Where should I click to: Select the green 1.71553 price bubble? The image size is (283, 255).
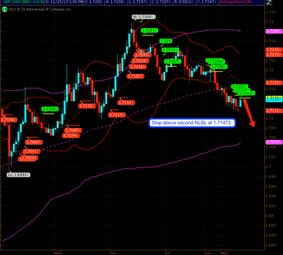[x=239, y=87]
